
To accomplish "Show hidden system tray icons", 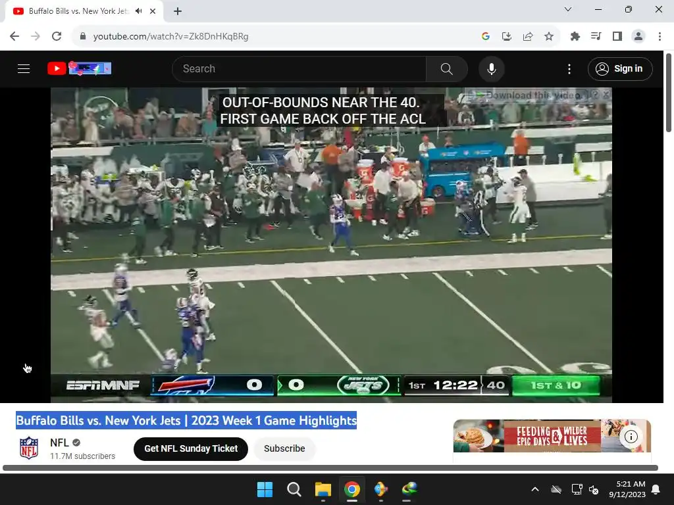I will pos(535,489).
